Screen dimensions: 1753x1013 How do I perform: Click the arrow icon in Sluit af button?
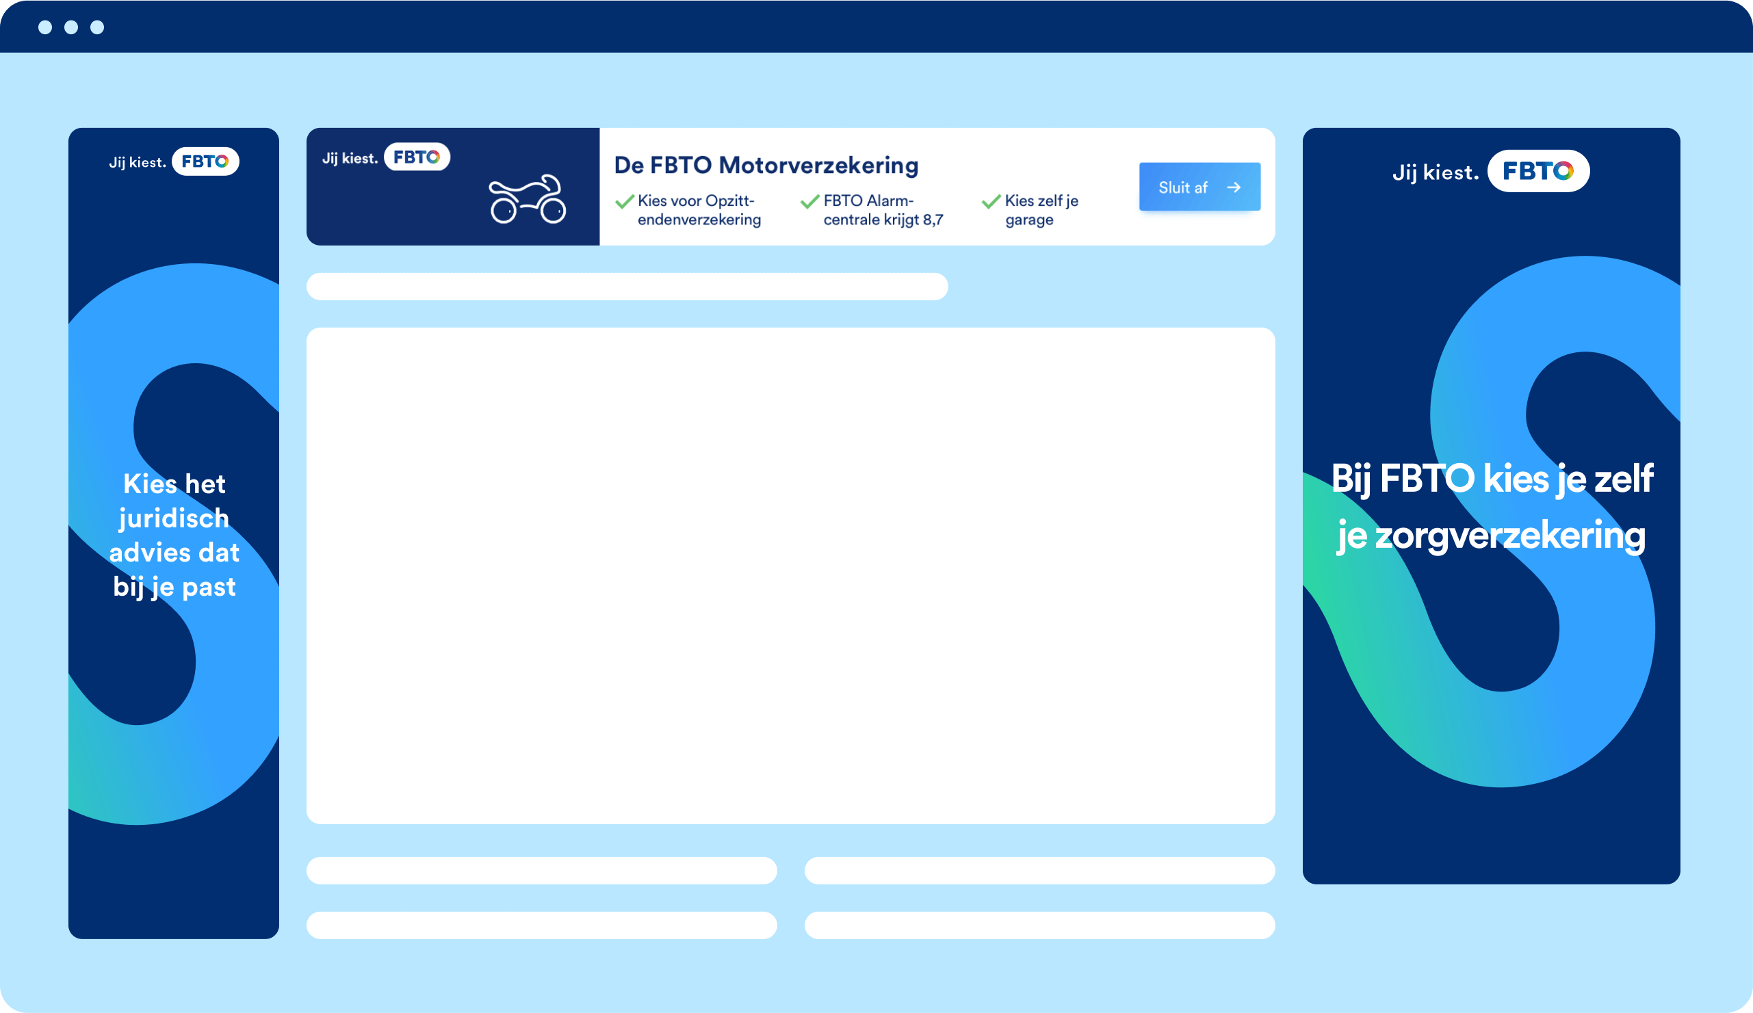pos(1234,187)
